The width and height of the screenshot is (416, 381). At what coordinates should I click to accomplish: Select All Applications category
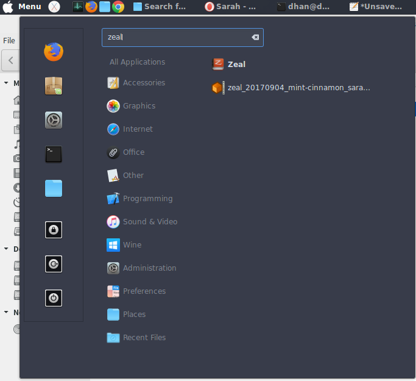click(137, 62)
